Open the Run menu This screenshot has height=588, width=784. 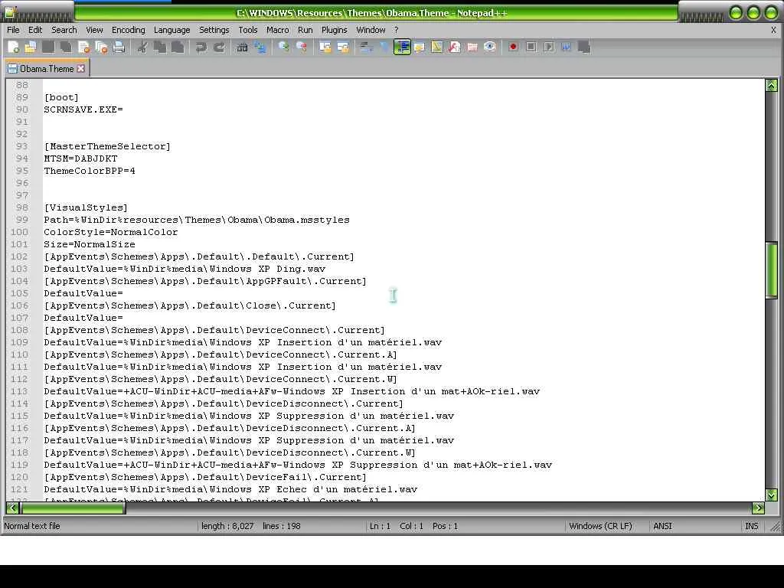pyautogui.click(x=305, y=30)
